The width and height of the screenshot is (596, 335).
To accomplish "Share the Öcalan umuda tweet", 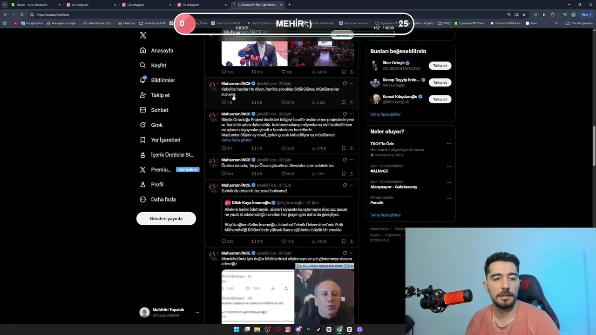I will coord(352,174).
